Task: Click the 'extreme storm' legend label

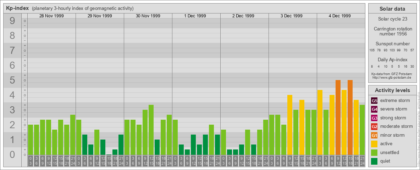Action: 395,101
